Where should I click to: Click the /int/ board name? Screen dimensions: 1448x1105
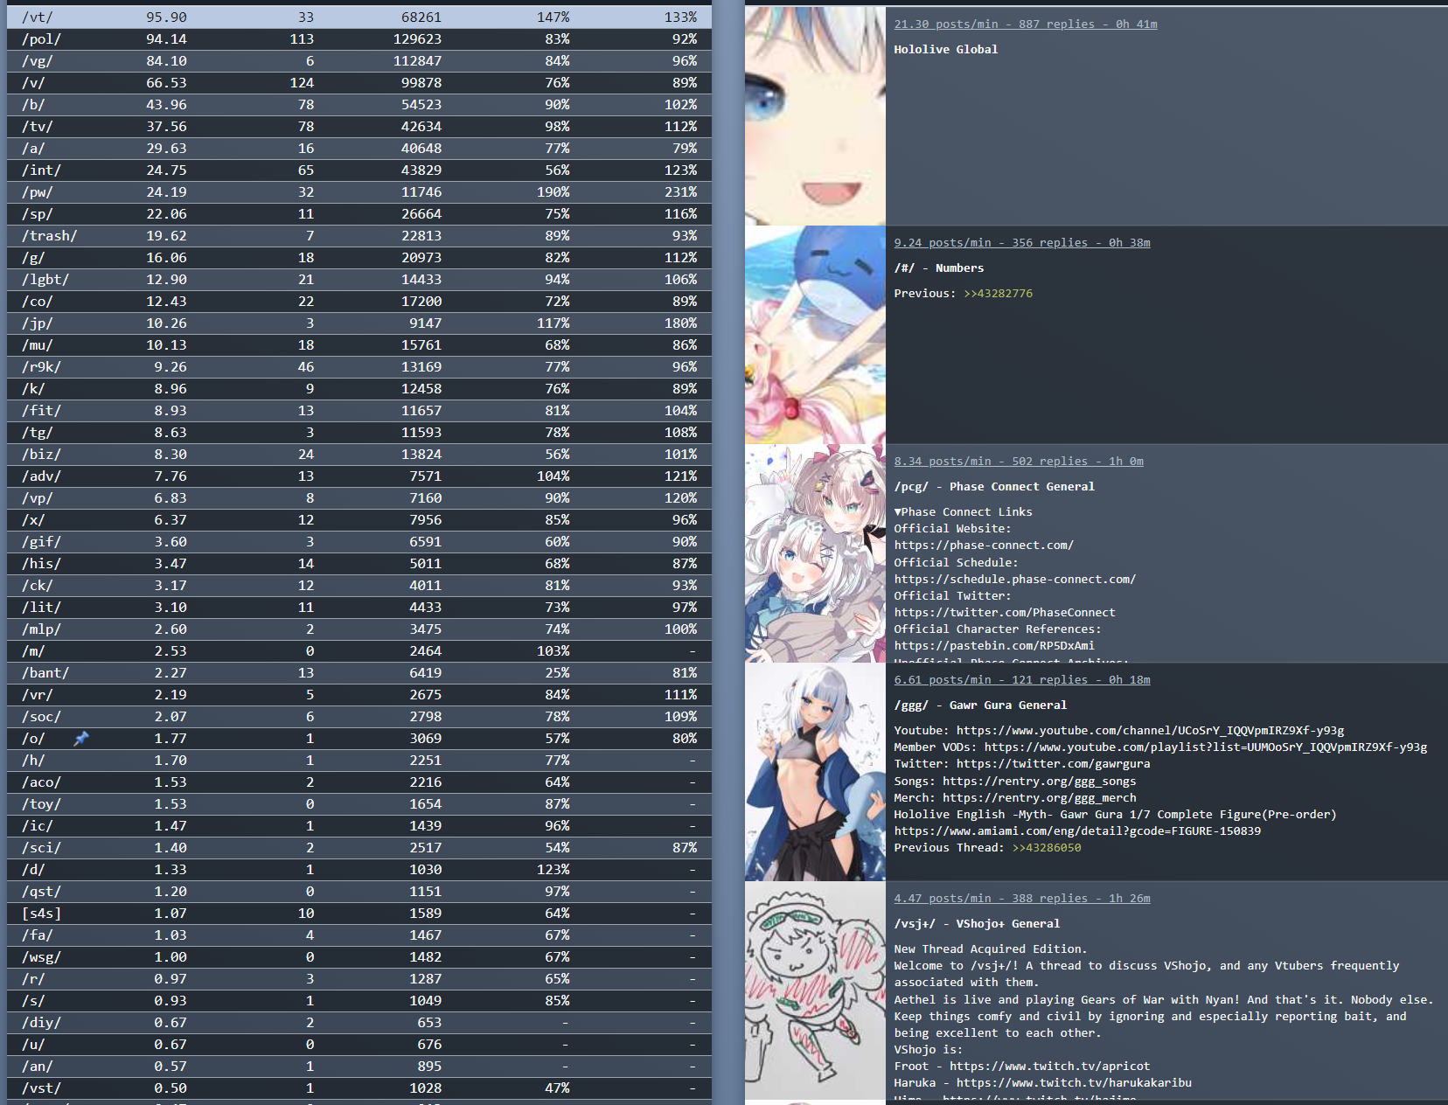41,170
